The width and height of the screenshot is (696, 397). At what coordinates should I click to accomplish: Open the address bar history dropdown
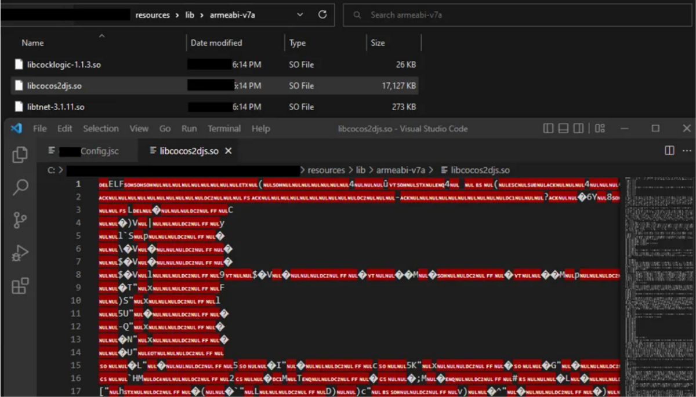[300, 15]
